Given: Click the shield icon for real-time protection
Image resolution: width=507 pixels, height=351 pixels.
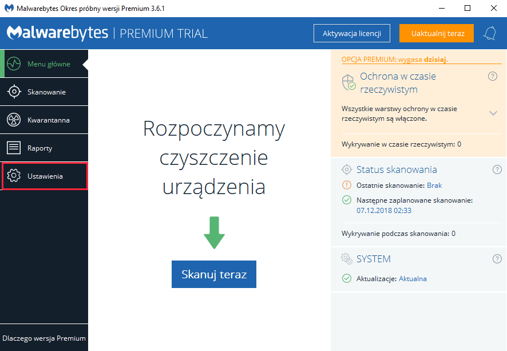Looking at the screenshot, I should click(348, 82).
